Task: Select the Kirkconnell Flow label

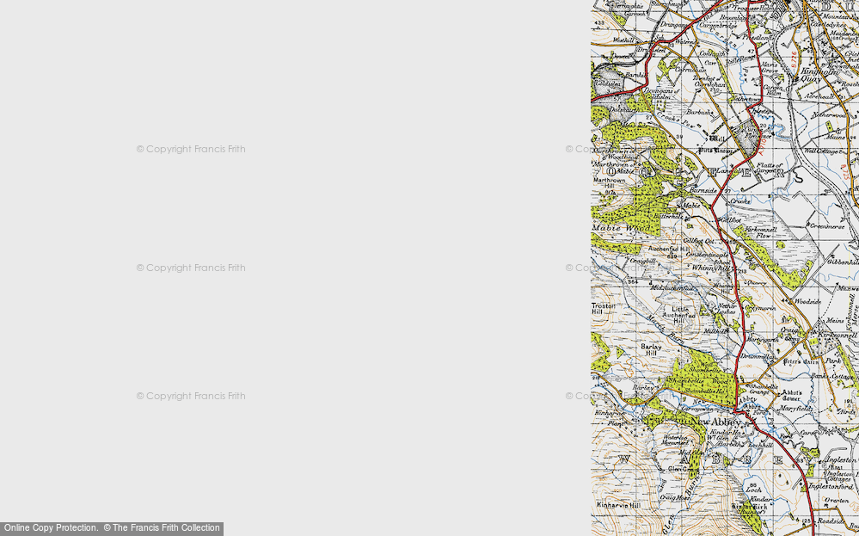Action: pyautogui.click(x=761, y=231)
